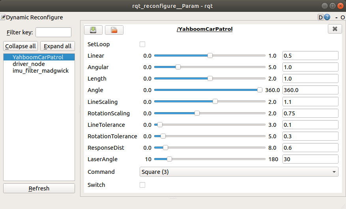Click the /YahboomCarPatrol heading text
Screen dimensions: 346x209
point(204,29)
